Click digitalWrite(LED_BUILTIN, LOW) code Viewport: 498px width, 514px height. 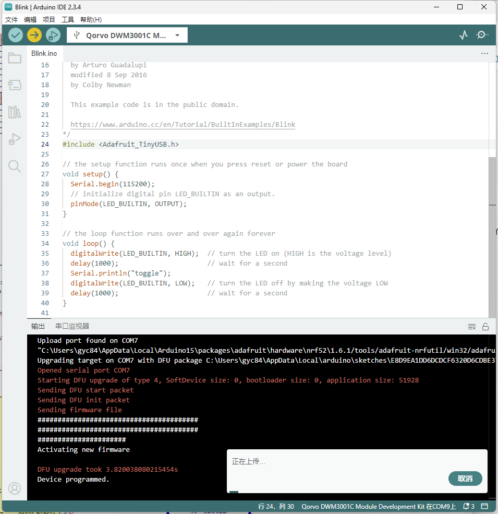(x=132, y=283)
